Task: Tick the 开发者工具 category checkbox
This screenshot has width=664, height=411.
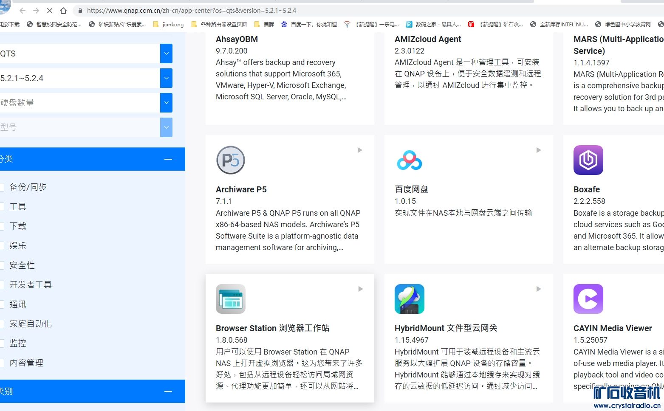Action: pos(2,285)
